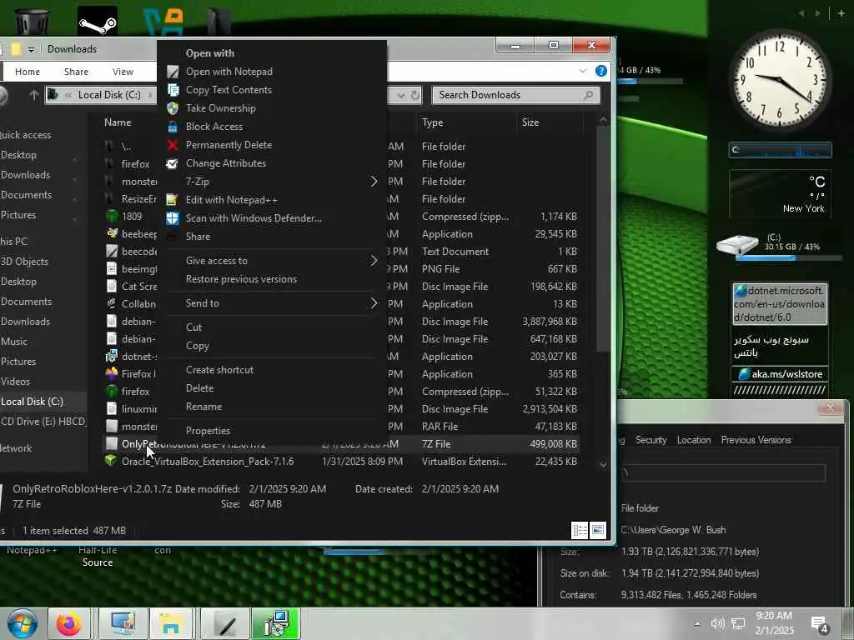The height and width of the screenshot is (640, 854).
Task: Click the Windows Defender shield icon
Action: tap(173, 217)
